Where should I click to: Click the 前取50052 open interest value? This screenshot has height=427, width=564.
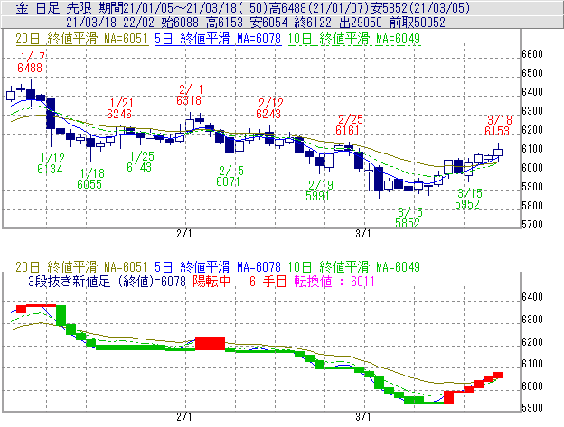pos(418,23)
